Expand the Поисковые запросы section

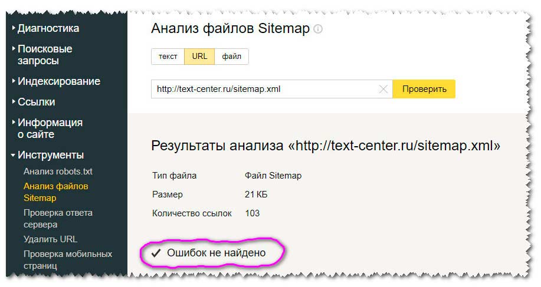44,55
